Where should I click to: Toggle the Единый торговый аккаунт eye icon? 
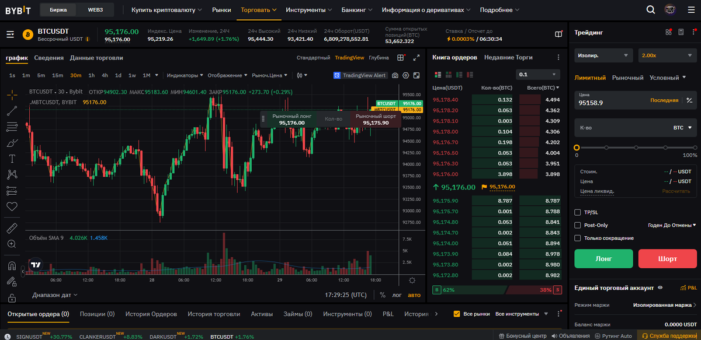pyautogui.click(x=660, y=288)
